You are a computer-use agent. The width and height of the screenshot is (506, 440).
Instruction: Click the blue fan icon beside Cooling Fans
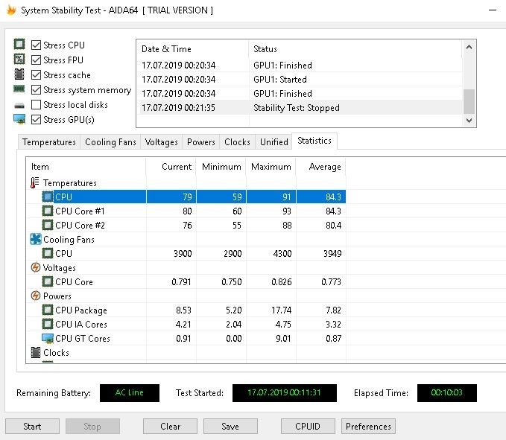(x=36, y=239)
